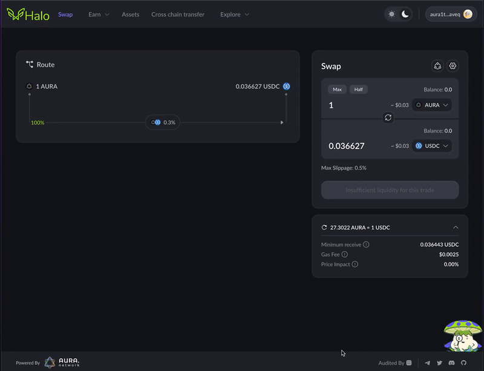Show Price Impact info tooltip icon
484x371 pixels.
point(355,264)
